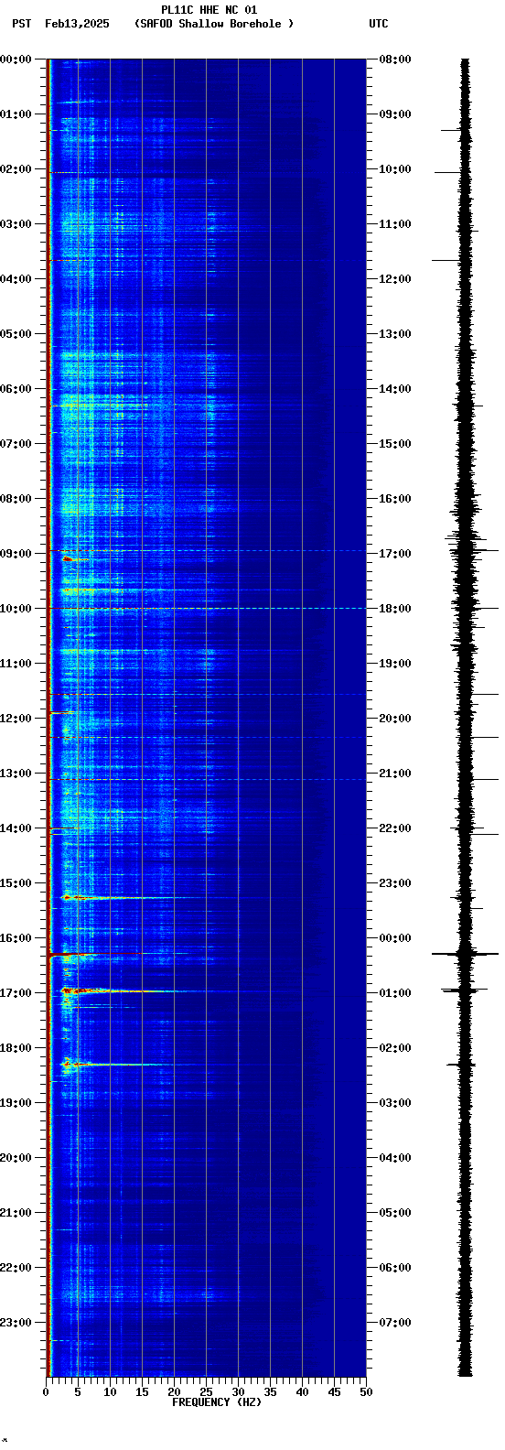
Task: Select the "16:00" label on PST axis
Action: coord(16,938)
